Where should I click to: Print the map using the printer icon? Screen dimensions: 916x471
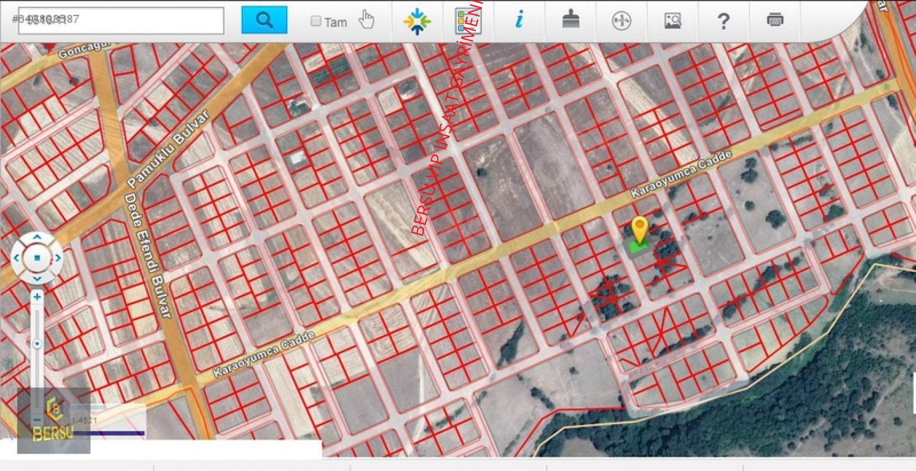774,20
